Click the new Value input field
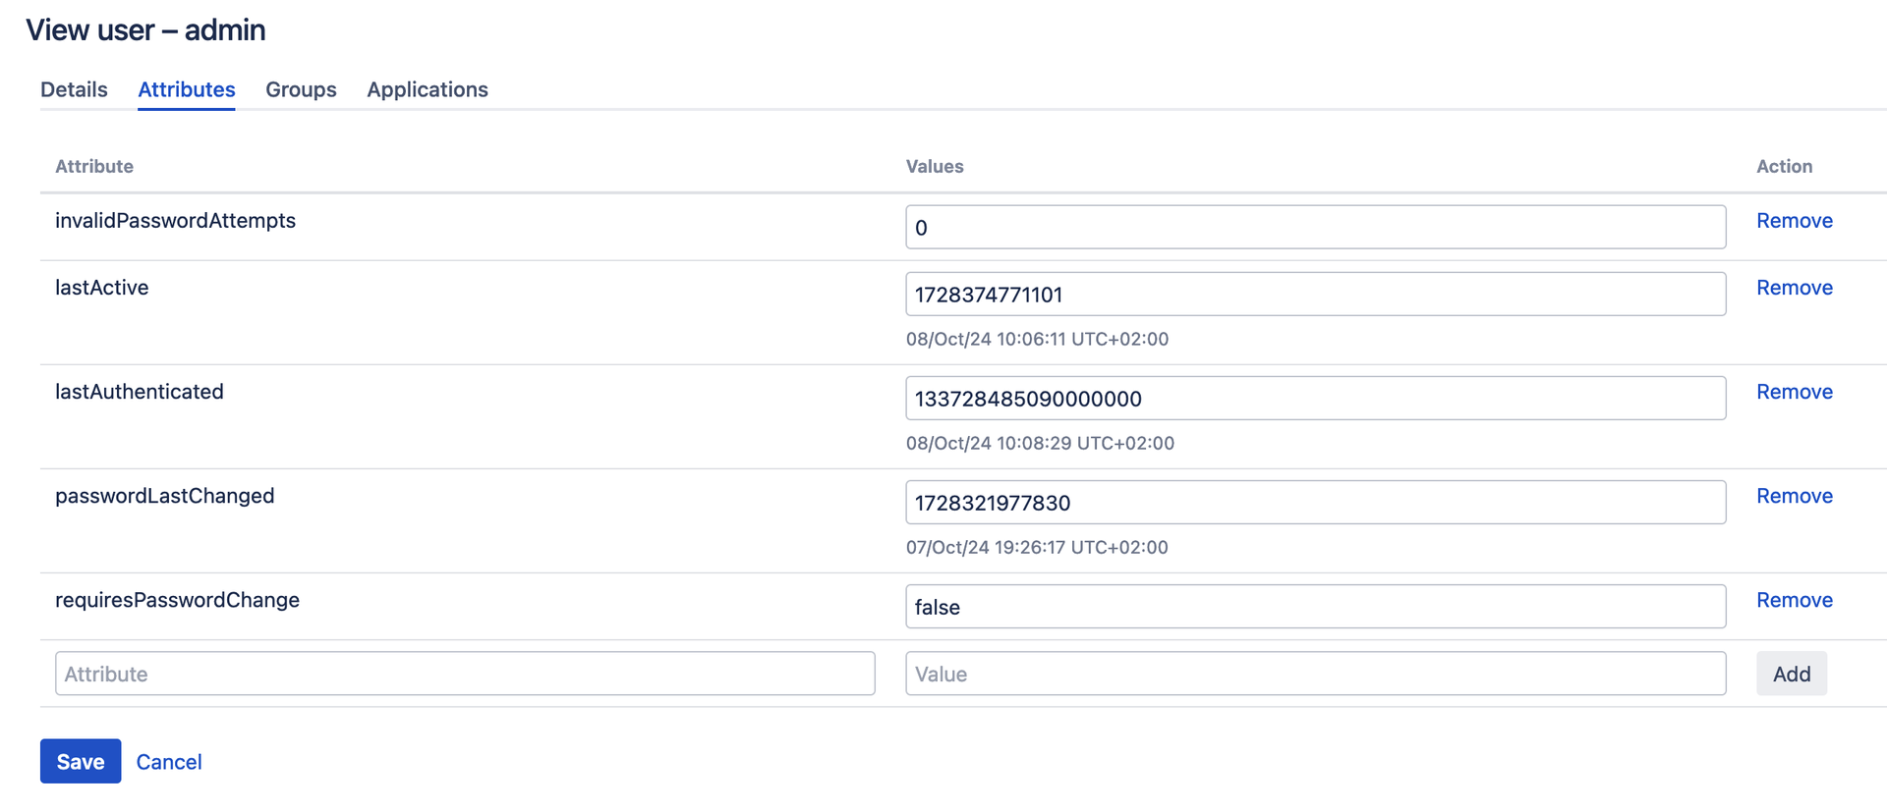The image size is (1887, 811). click(1315, 674)
